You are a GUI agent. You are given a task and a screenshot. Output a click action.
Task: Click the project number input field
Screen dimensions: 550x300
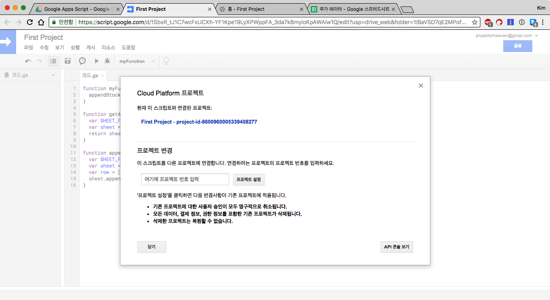point(184,179)
